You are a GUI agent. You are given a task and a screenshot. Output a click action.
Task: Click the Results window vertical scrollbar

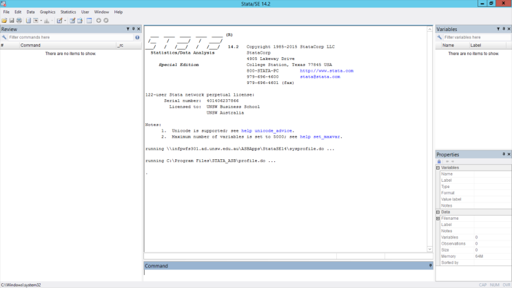point(430,138)
